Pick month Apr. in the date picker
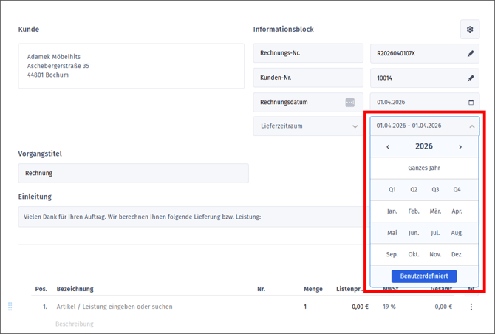Screen dimensions: 495x334 coord(457,211)
